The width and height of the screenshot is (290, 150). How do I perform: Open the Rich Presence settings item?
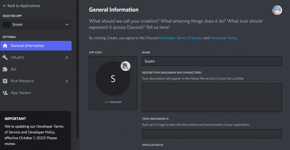coord(36,81)
